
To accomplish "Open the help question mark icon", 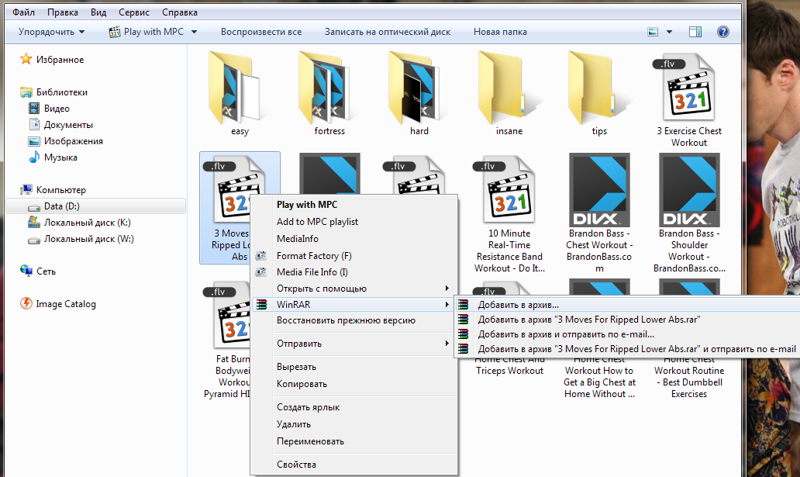I will pyautogui.click(x=722, y=32).
